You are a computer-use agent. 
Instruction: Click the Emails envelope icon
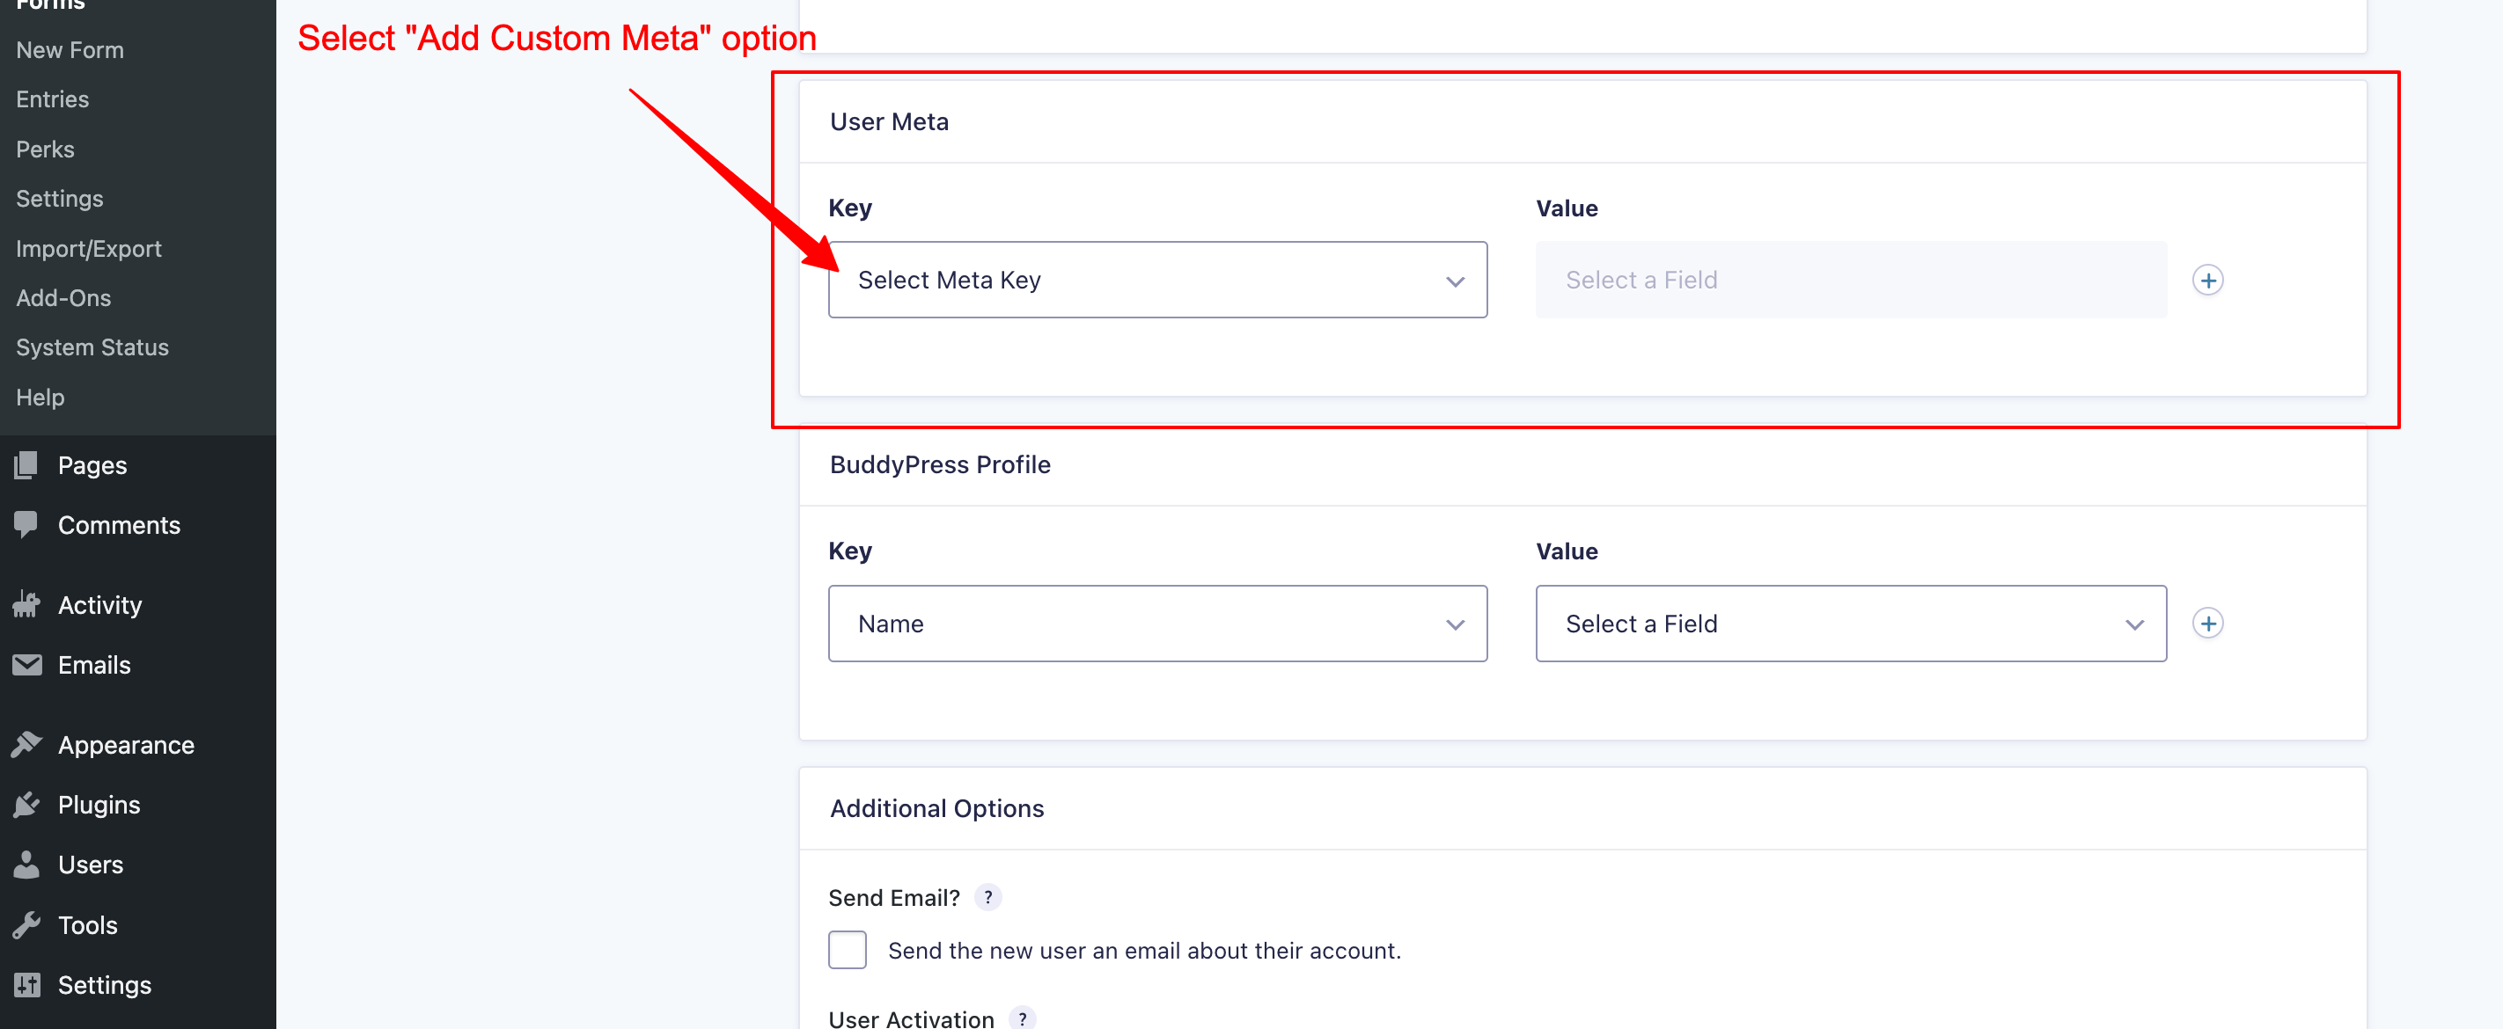pos(26,665)
